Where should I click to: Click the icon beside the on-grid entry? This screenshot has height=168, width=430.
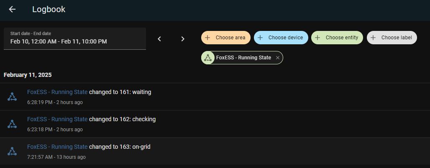pos(12,151)
